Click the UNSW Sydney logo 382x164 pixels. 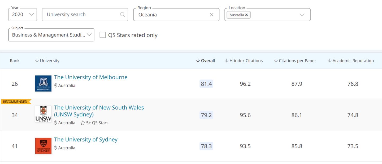[x=43, y=114]
